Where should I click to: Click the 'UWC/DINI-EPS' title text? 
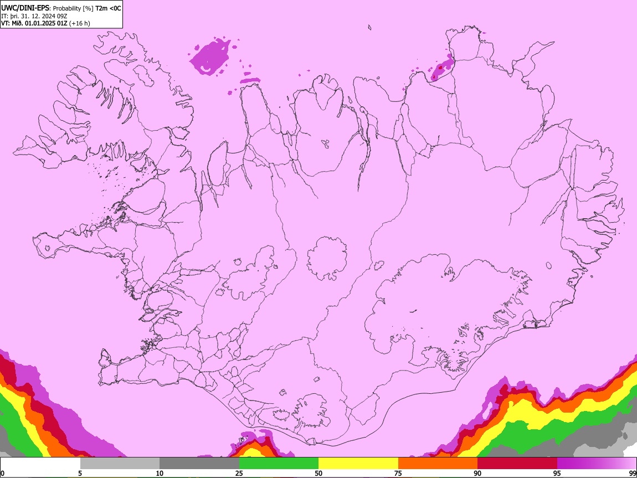(25, 8)
